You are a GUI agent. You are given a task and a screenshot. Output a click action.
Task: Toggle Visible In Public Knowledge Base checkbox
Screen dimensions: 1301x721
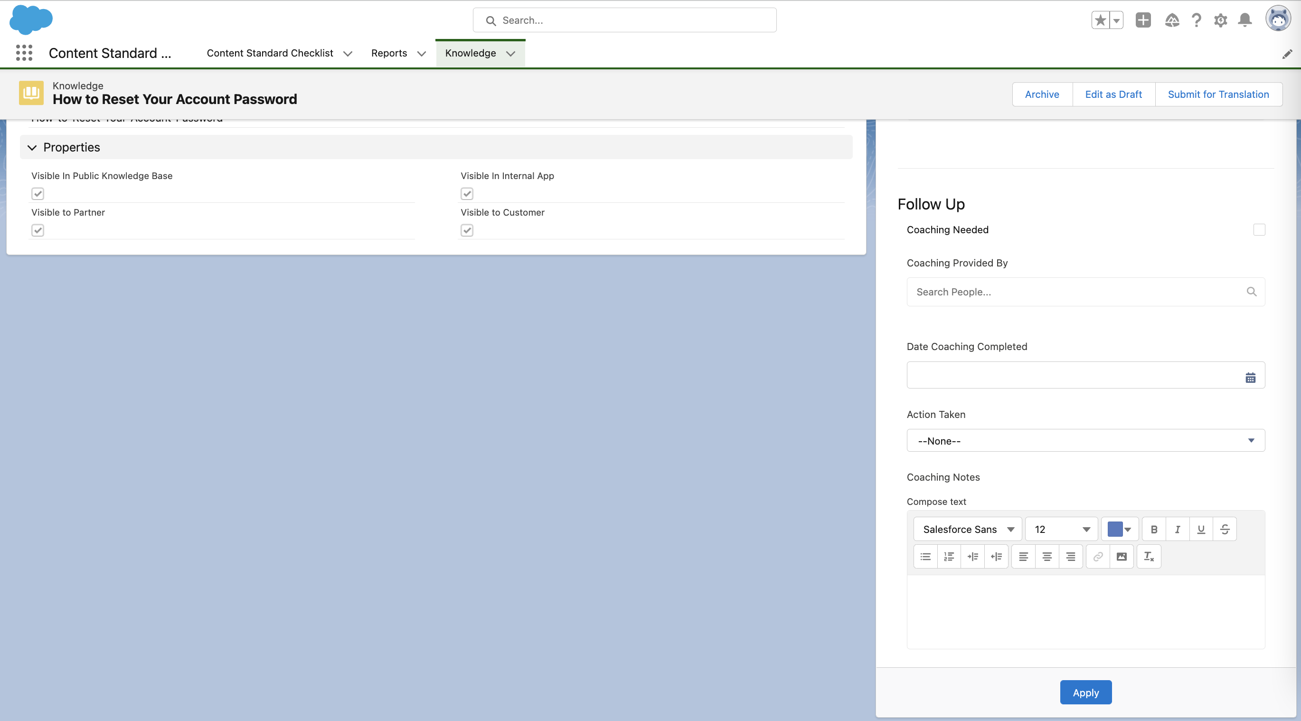tap(38, 193)
